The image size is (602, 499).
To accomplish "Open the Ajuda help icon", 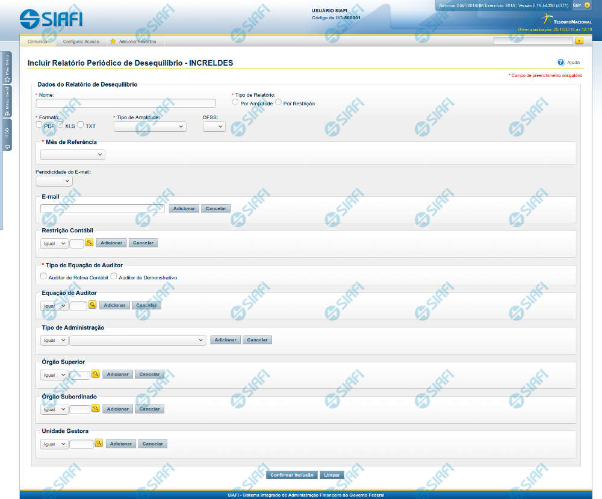I will (560, 62).
